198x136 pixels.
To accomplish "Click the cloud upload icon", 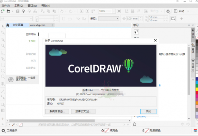I will [x=29, y=11].
